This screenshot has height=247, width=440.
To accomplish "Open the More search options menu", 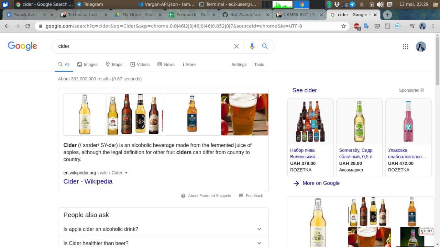I will (x=189, y=65).
